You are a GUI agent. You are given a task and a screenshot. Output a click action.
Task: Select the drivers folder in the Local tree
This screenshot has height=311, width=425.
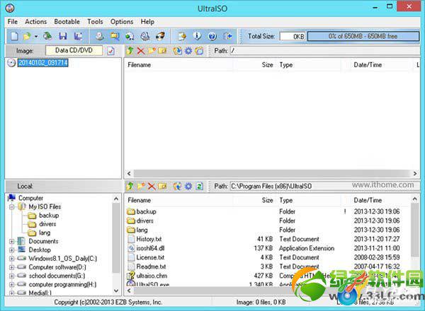[47, 224]
